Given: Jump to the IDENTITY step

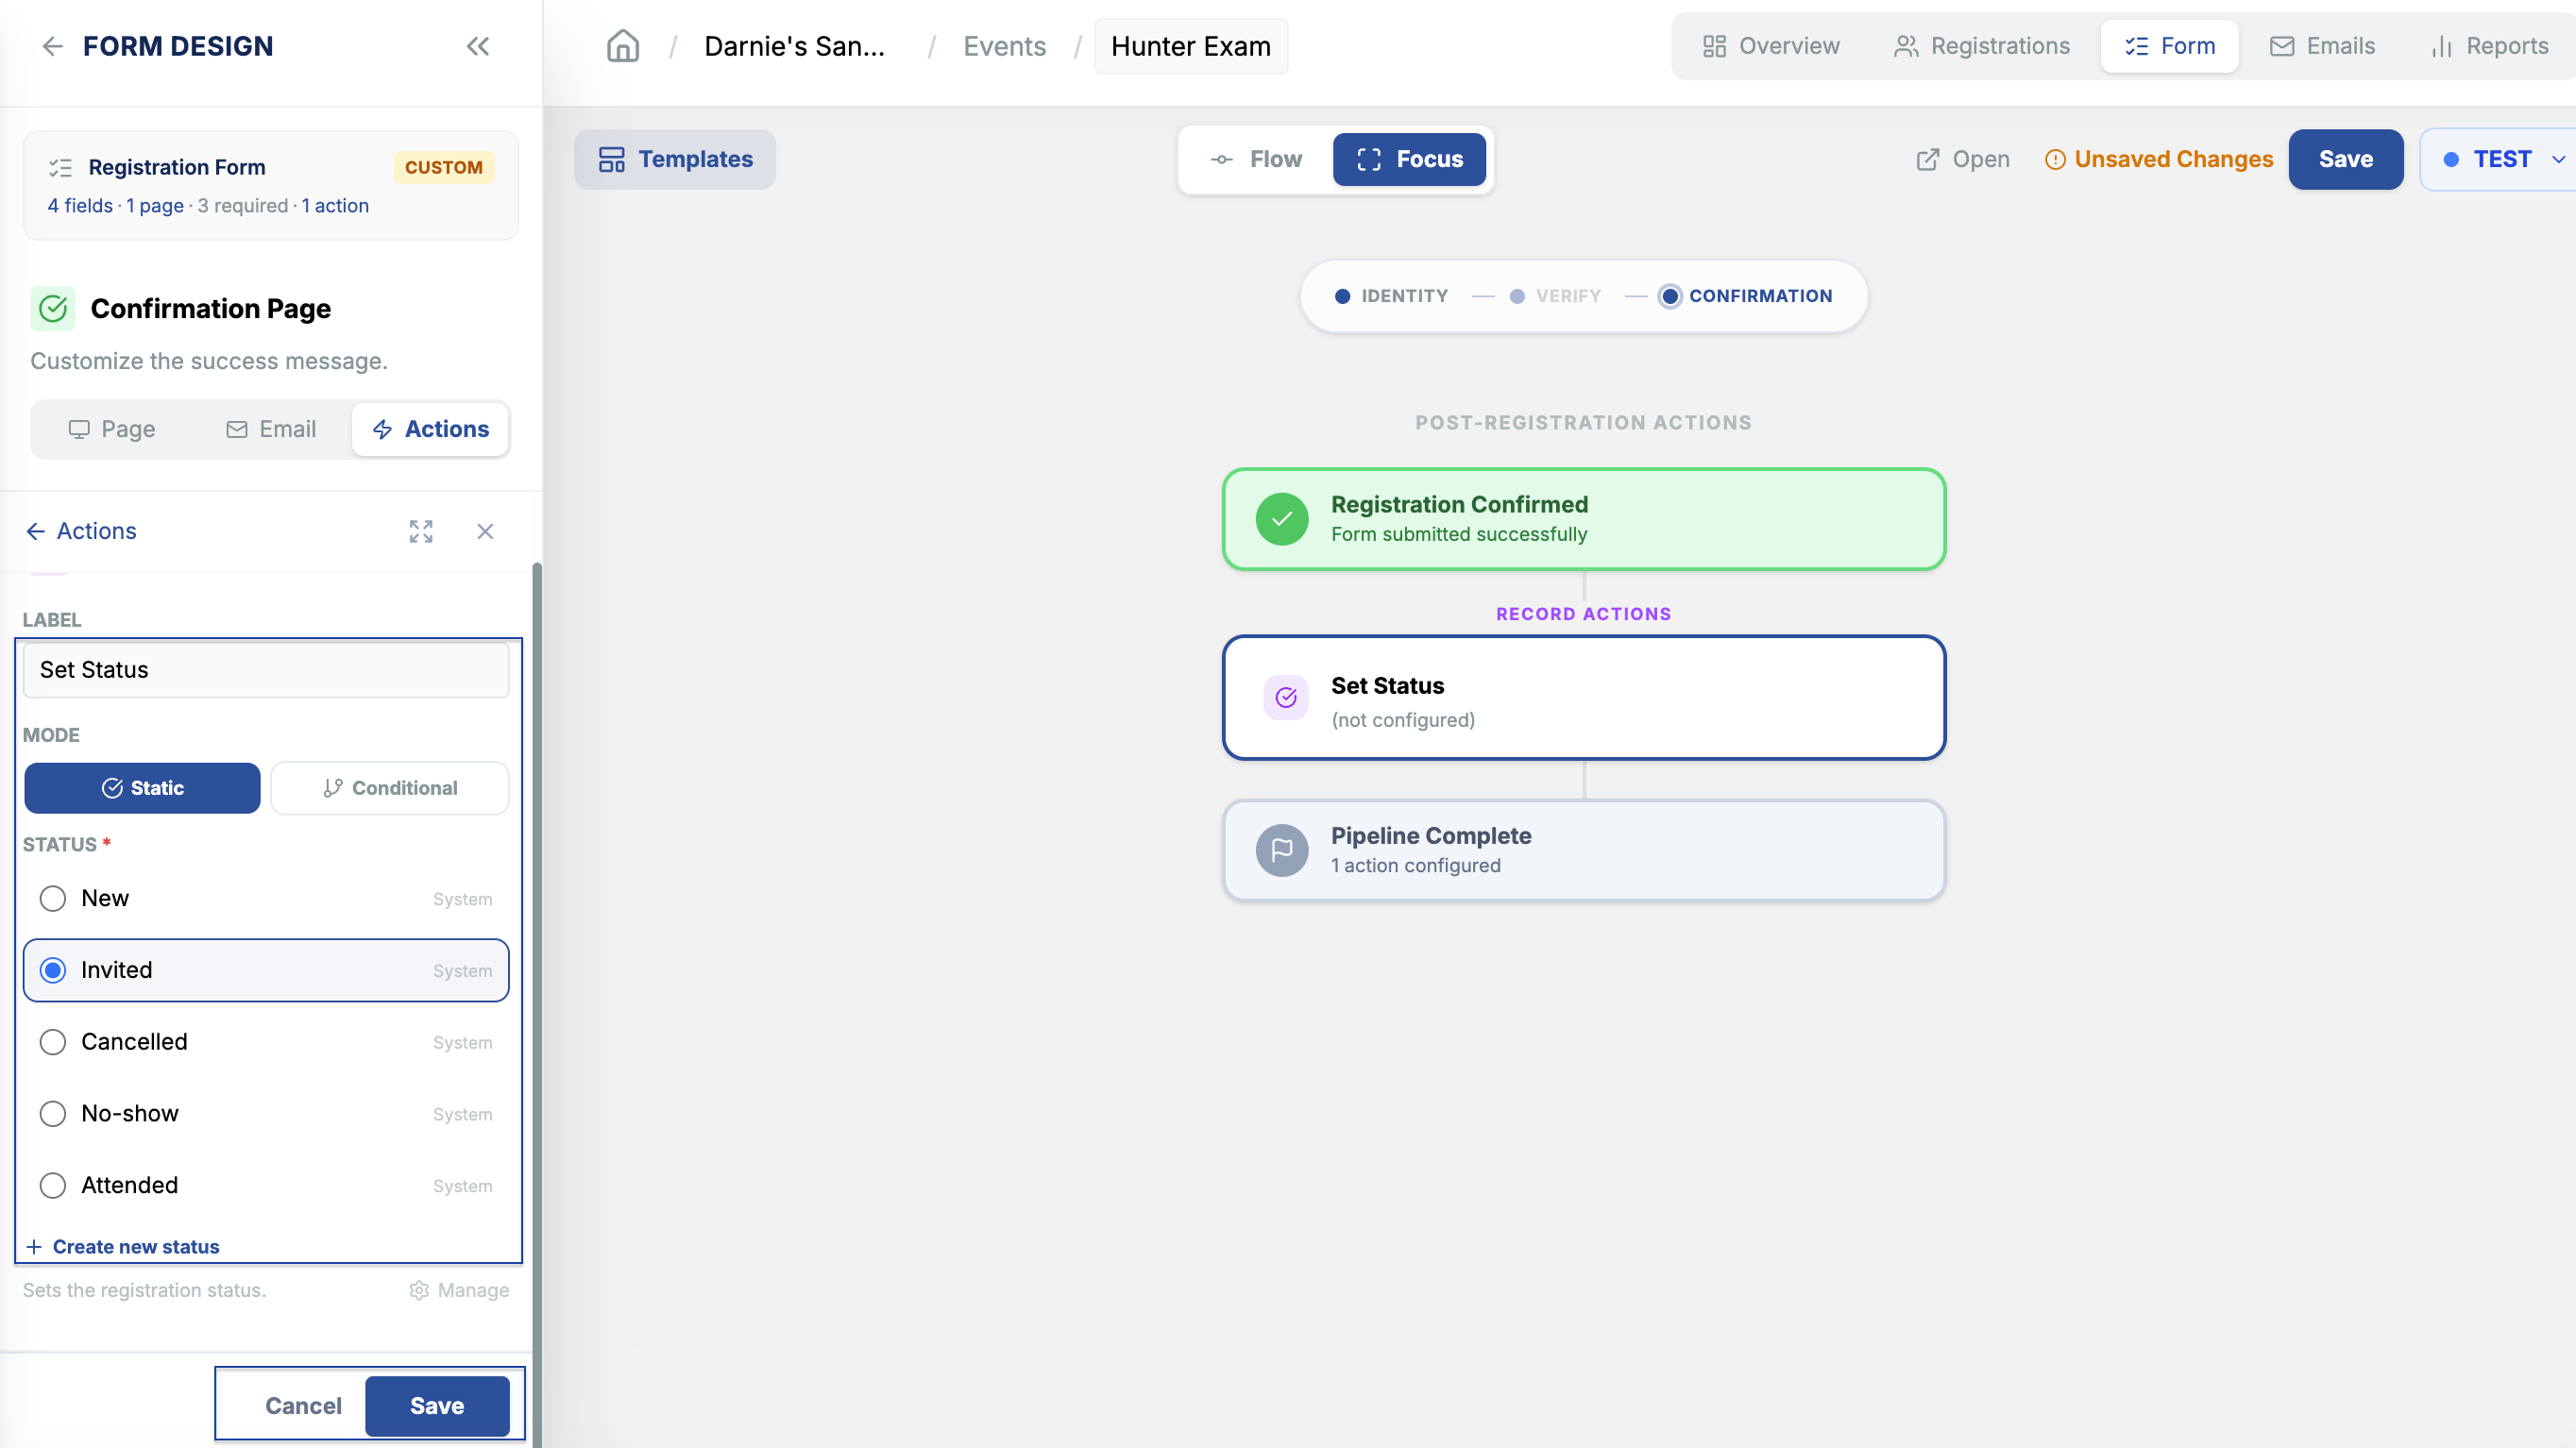Looking at the screenshot, I should [x=1391, y=295].
